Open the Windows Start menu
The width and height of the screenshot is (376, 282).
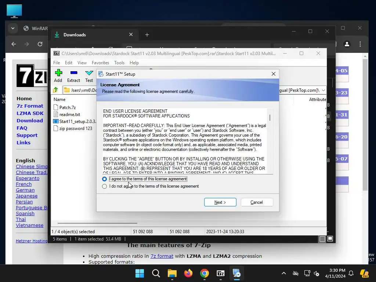pos(140,273)
